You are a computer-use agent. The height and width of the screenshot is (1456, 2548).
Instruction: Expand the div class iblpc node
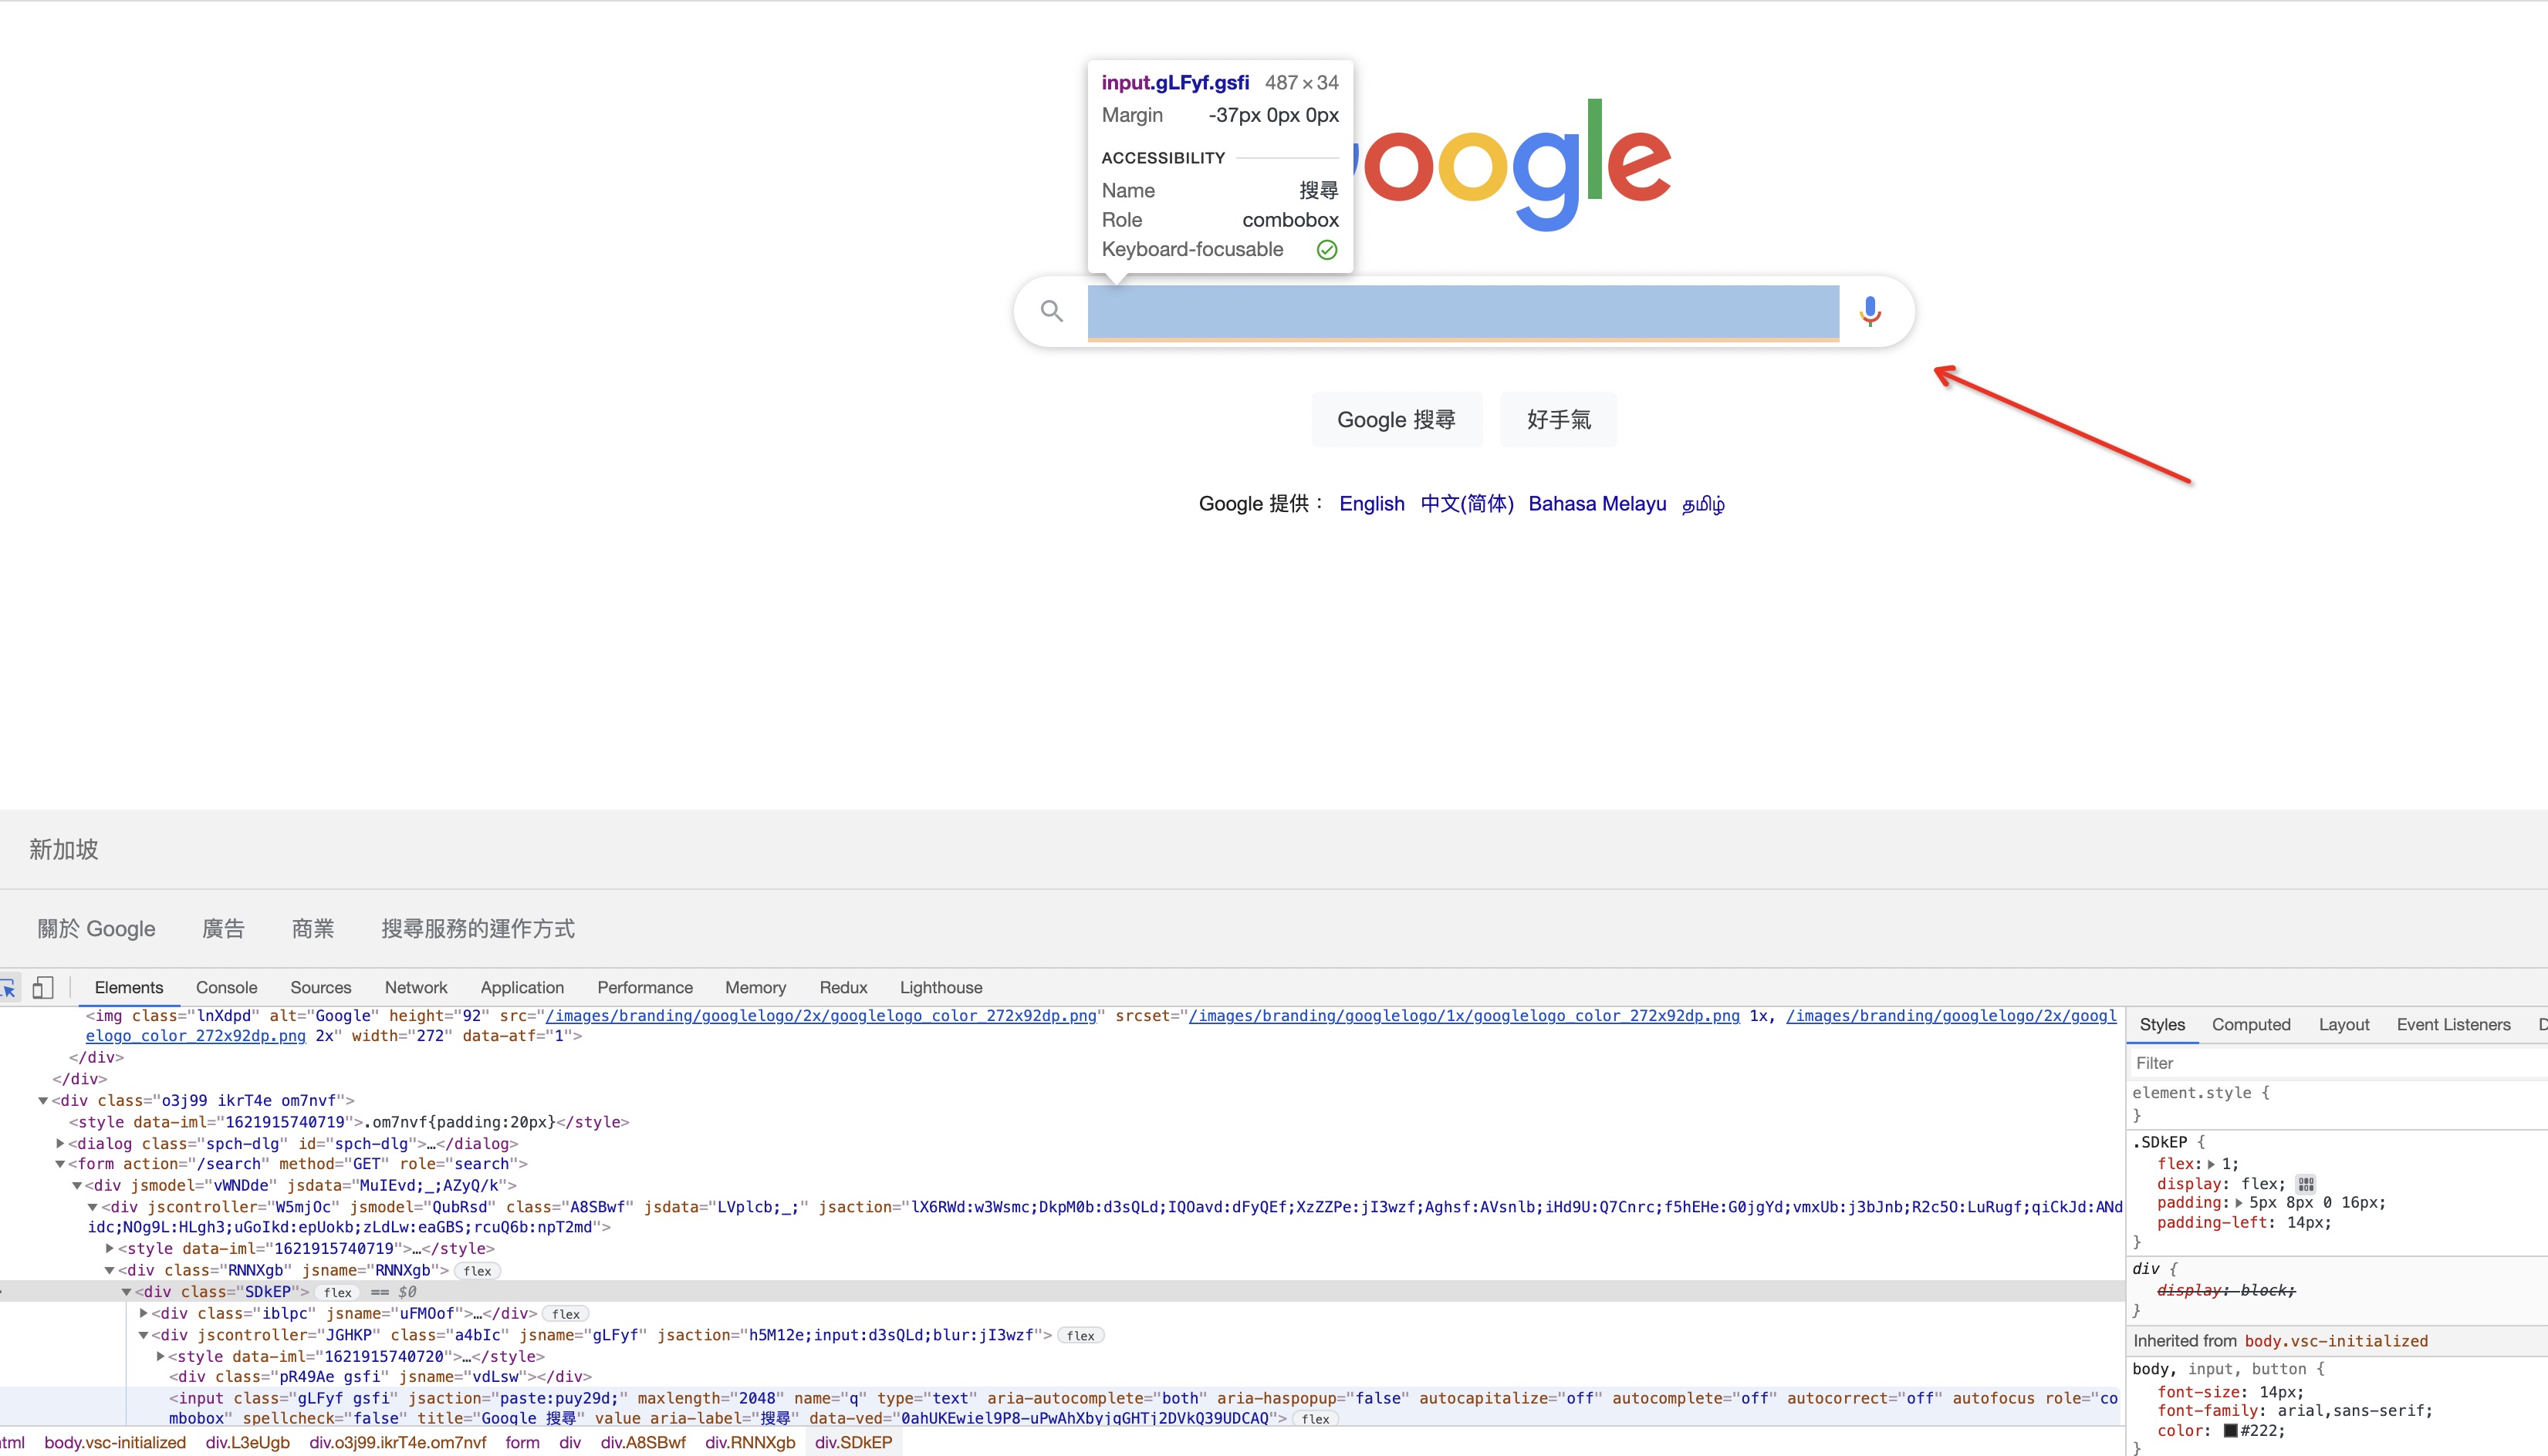tap(143, 1313)
